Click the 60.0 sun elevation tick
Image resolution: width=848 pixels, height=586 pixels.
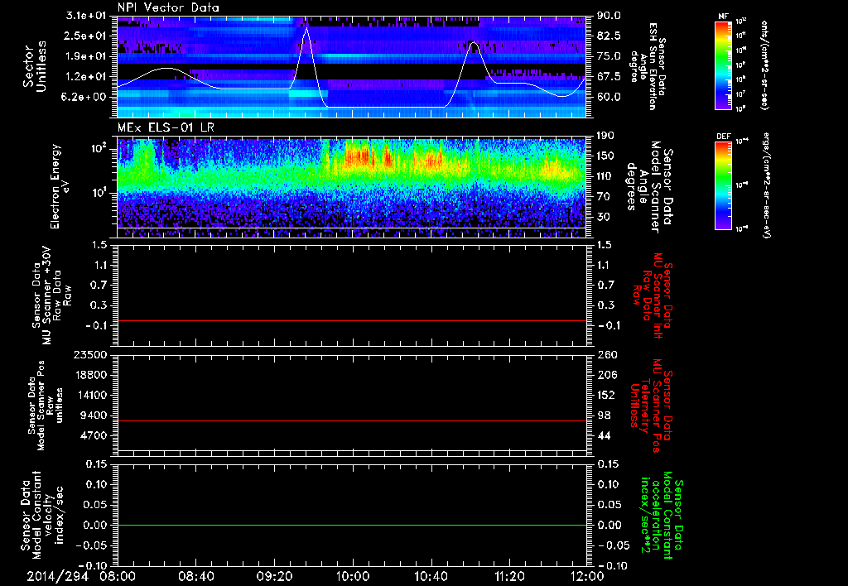coord(609,98)
